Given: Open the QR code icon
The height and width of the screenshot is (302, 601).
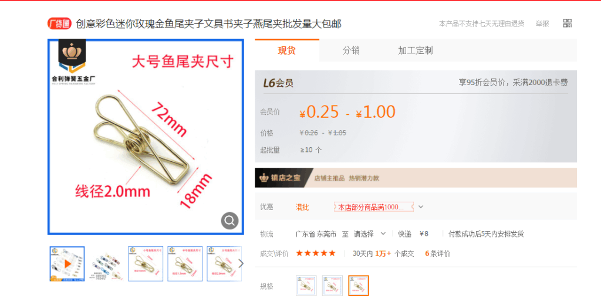Looking at the screenshot, I should [x=568, y=23].
